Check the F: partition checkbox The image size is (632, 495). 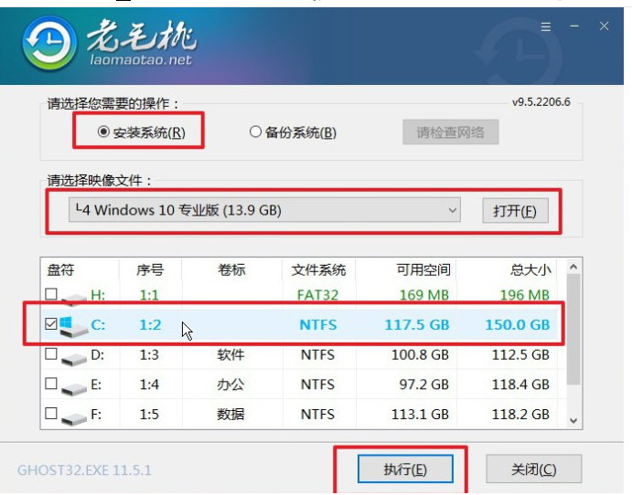click(51, 414)
